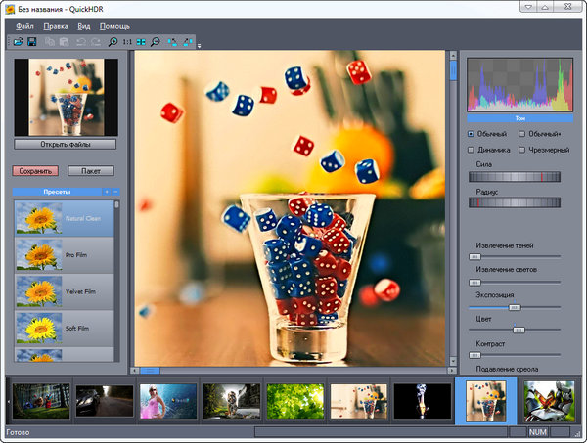Select the Чрезмерный tone mode
The width and height of the screenshot is (587, 443).
pos(521,150)
